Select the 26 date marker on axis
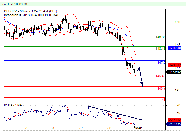The image size is (186, 133). [53, 128]
